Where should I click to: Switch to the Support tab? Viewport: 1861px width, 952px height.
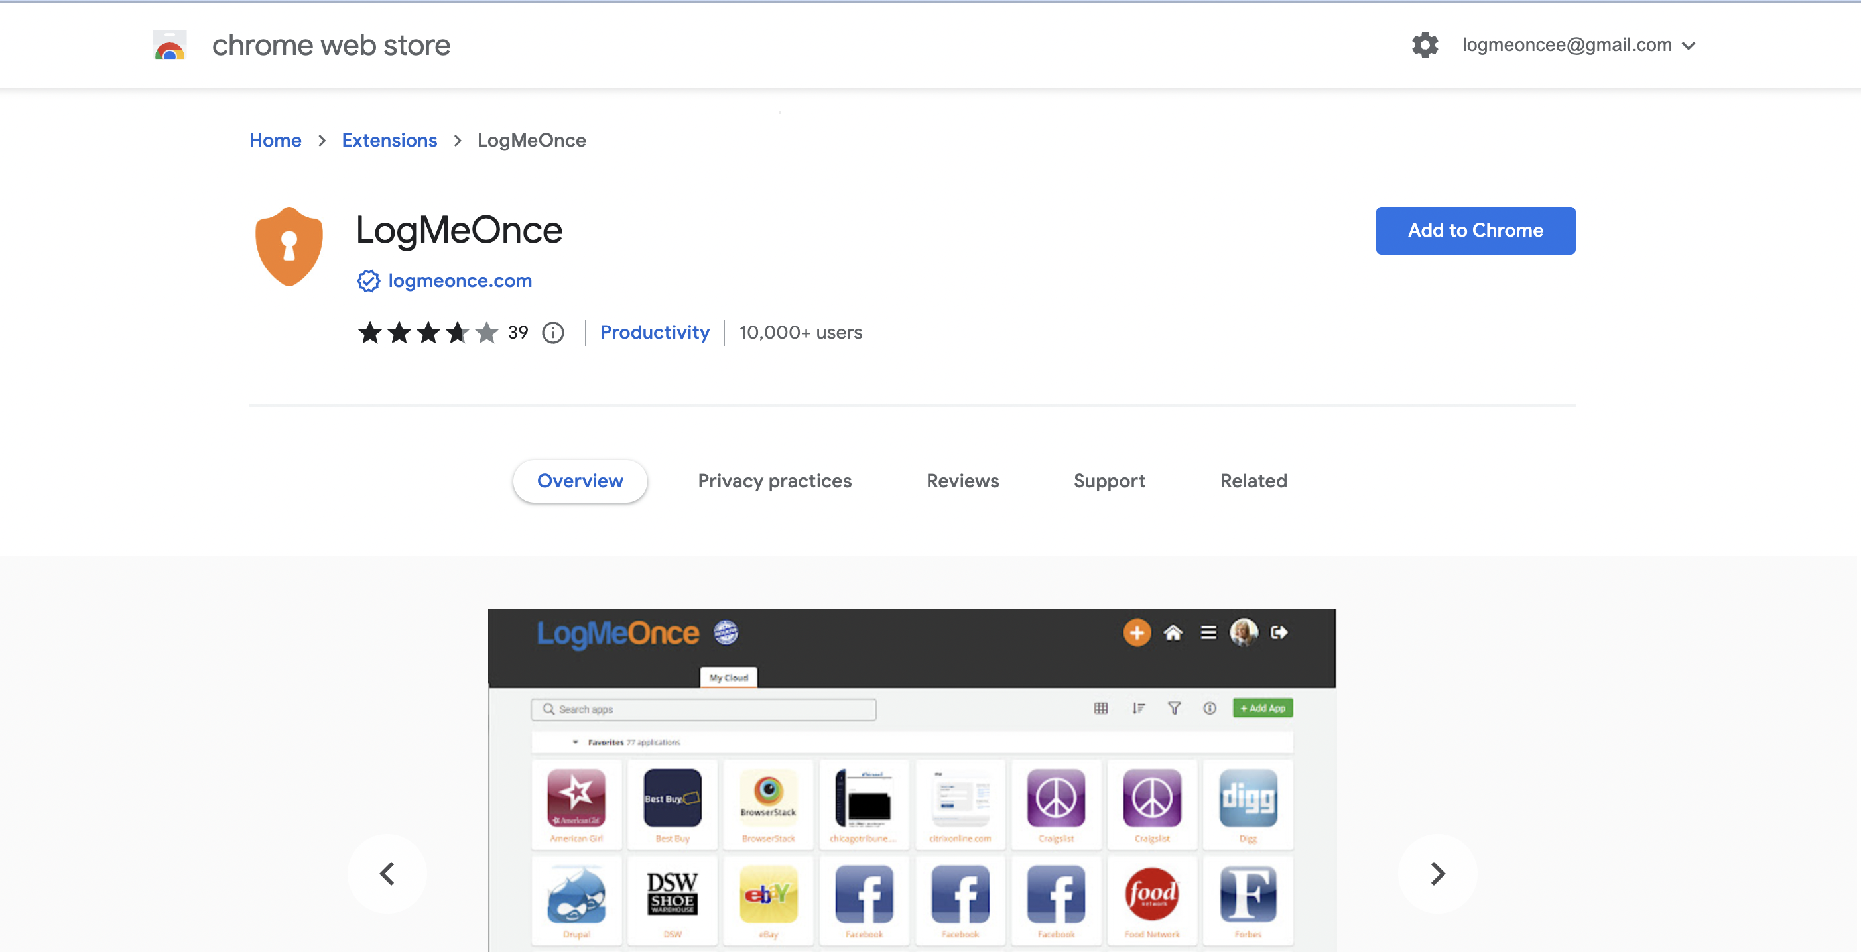coord(1109,481)
